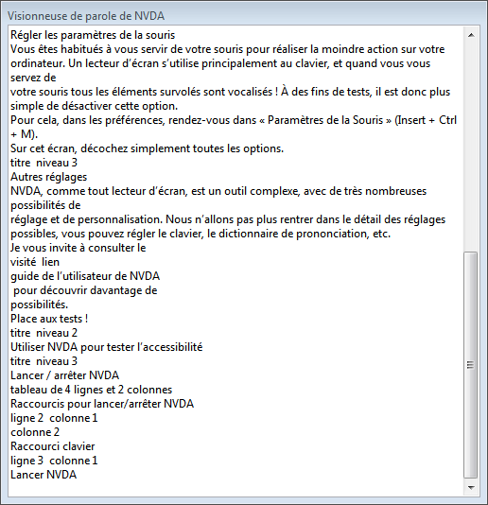
Task: Click the 'Lancer / arrêter NVDA' line
Action: [x=64, y=375]
